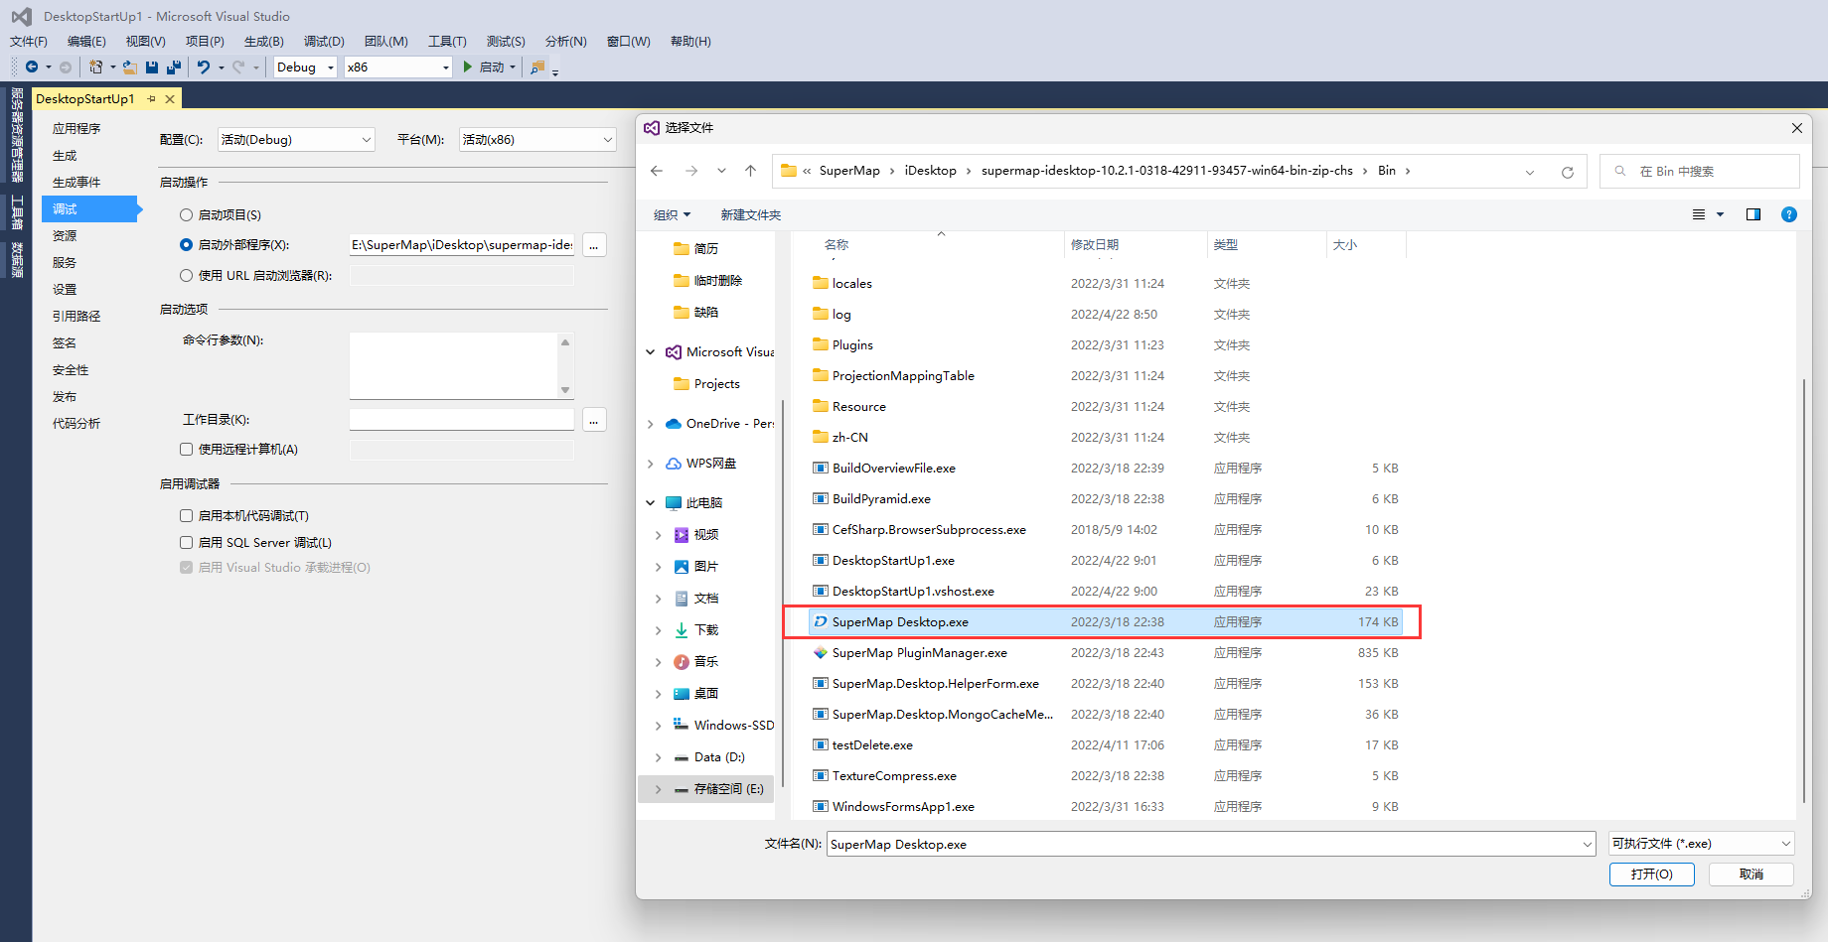Click the iDesktop breadcrumb in the address bar
This screenshot has height=942, width=1828.
[930, 171]
